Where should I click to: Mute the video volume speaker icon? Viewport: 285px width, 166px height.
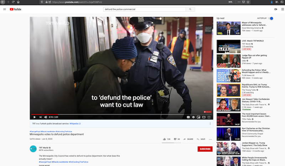[45, 117]
